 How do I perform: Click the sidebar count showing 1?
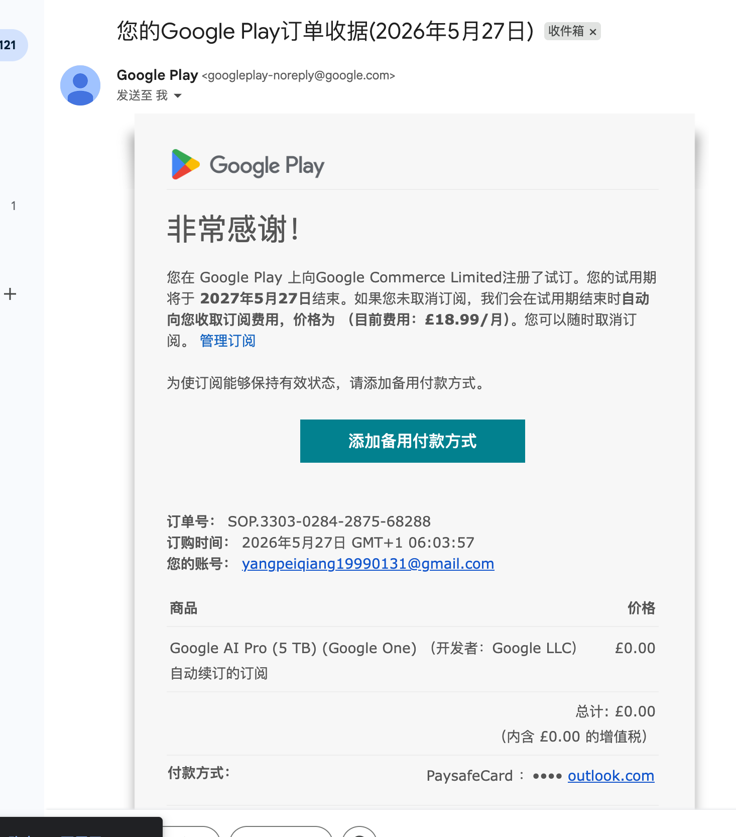[14, 205]
